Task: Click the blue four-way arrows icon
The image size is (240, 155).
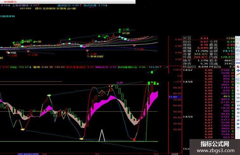Action: coord(238,71)
